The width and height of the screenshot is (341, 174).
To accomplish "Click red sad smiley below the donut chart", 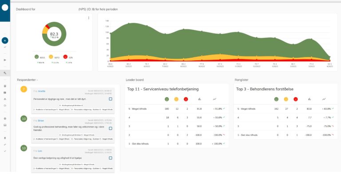I will click(x=65, y=57).
